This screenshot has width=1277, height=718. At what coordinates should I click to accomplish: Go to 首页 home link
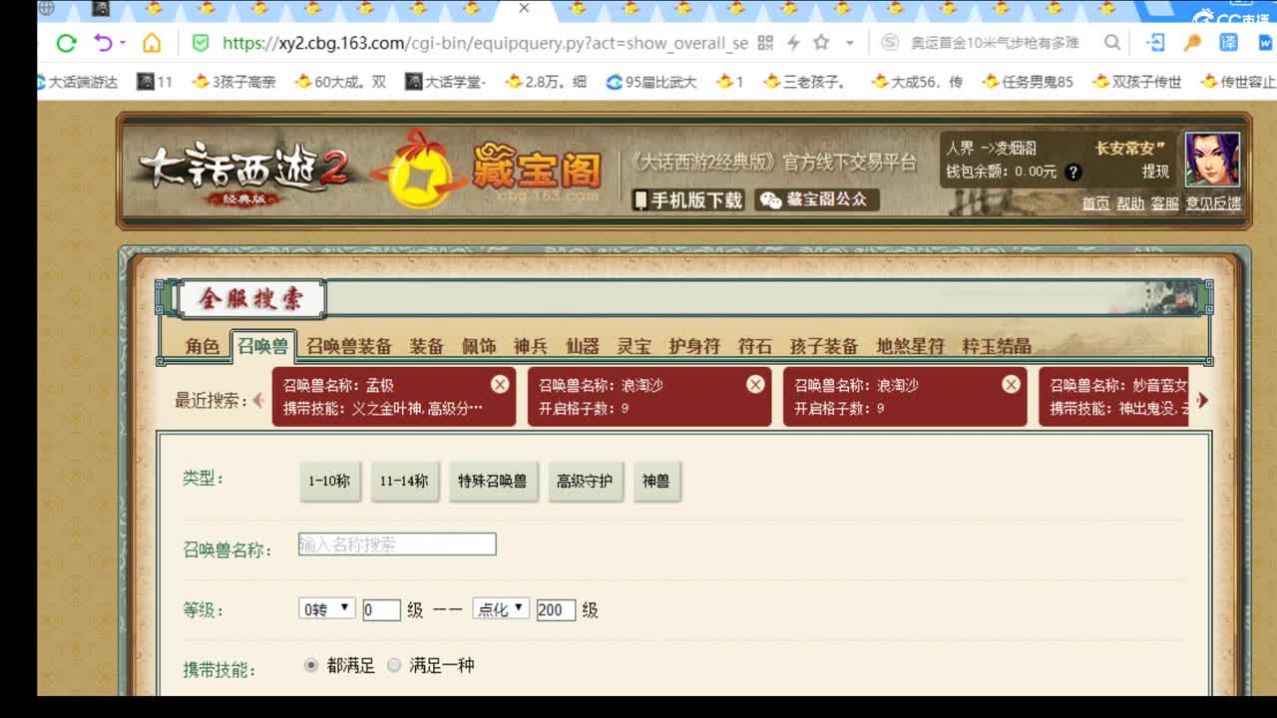(x=1095, y=203)
